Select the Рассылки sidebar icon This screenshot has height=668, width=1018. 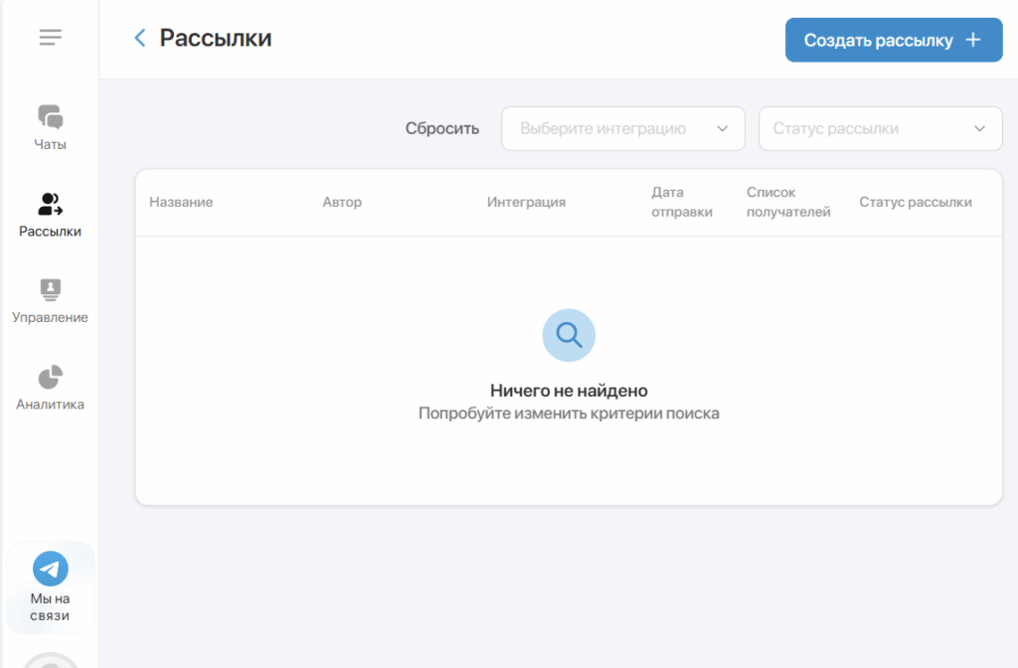(x=50, y=204)
